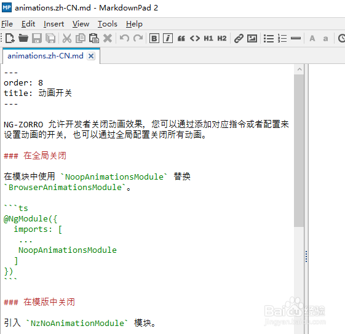Apply italic formatting
Screen dimensions: 345x334
coord(168,38)
